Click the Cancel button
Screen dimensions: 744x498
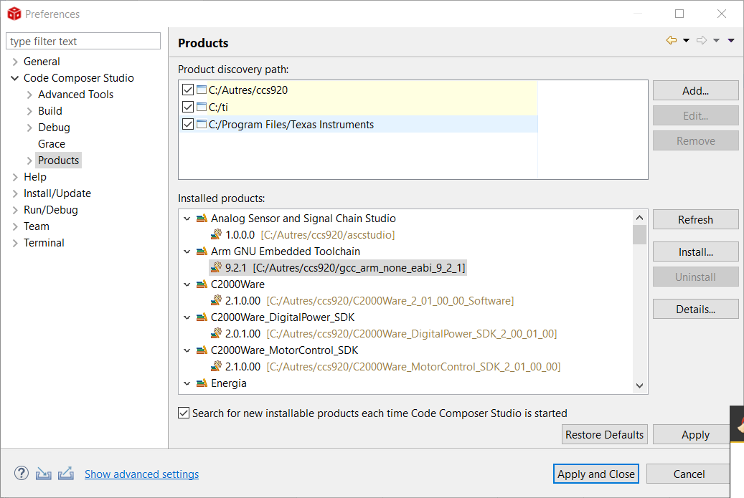pos(689,474)
